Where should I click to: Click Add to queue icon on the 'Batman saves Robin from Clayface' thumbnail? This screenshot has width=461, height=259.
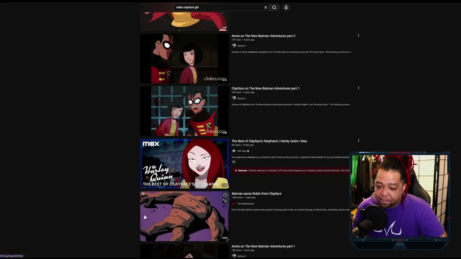click(x=225, y=201)
